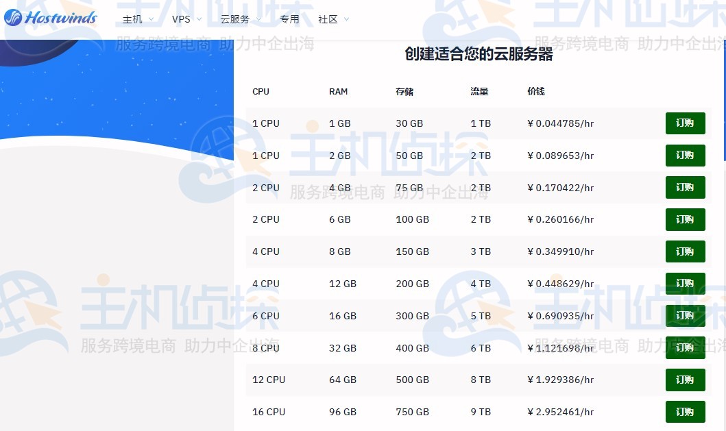Expand the VPS dropdown arrow

(x=198, y=20)
